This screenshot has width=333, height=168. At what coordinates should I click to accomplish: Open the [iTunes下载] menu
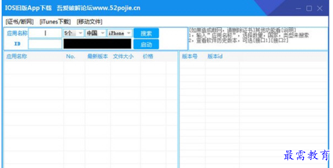[x=55, y=22]
